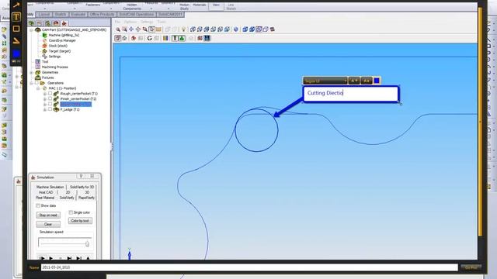497x279 pixels.
Task: Tick the Operations checkbox
Action: coord(36,83)
